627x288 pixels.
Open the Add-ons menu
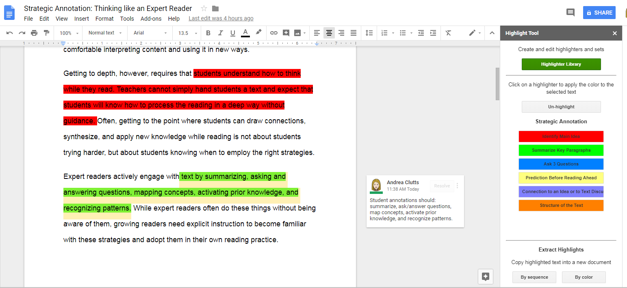[151, 18]
